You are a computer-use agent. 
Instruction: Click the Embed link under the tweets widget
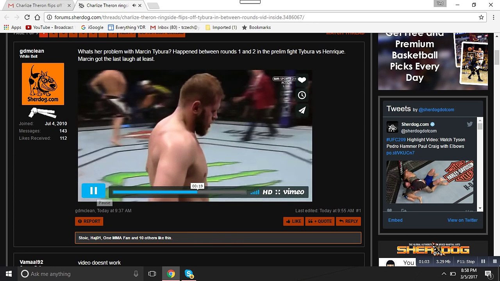pos(395,220)
